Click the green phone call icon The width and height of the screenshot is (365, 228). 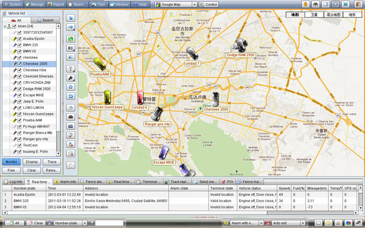click(71, 38)
